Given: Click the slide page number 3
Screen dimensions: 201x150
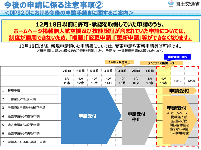Looking at the screenshot, I should pos(198,148).
